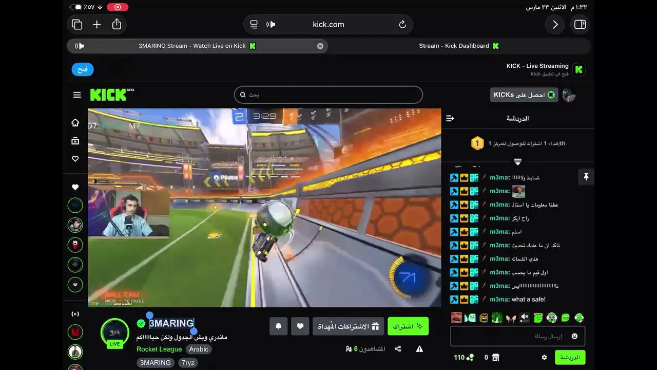The image size is (657, 370).
Task: Click the kick.com address bar
Action: pos(328,24)
